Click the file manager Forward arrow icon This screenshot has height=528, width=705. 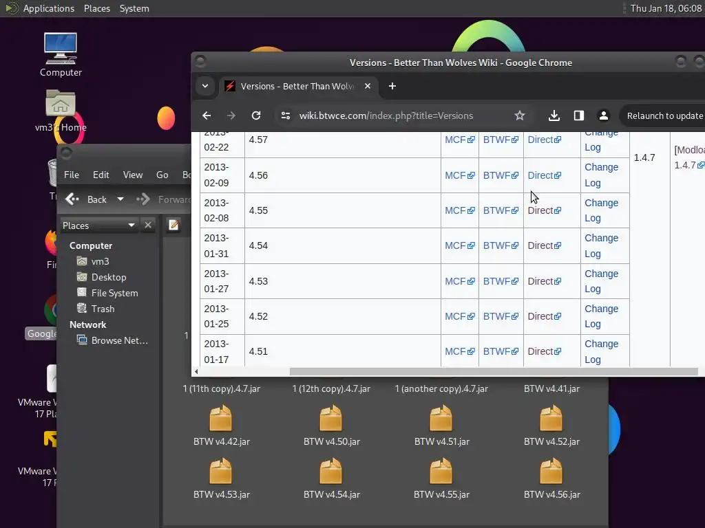tap(143, 199)
